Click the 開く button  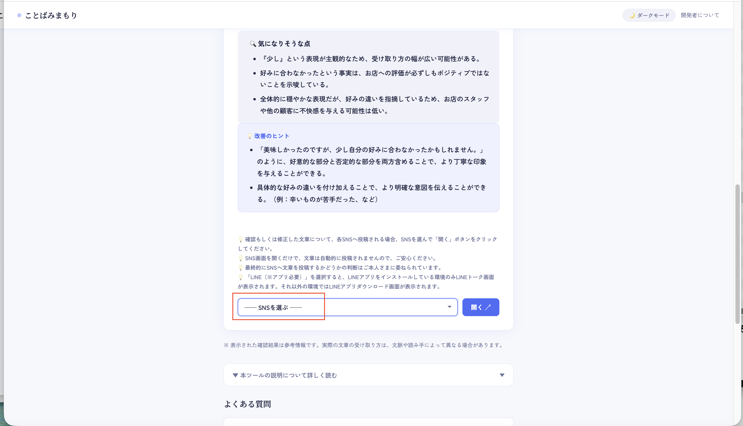[480, 307]
